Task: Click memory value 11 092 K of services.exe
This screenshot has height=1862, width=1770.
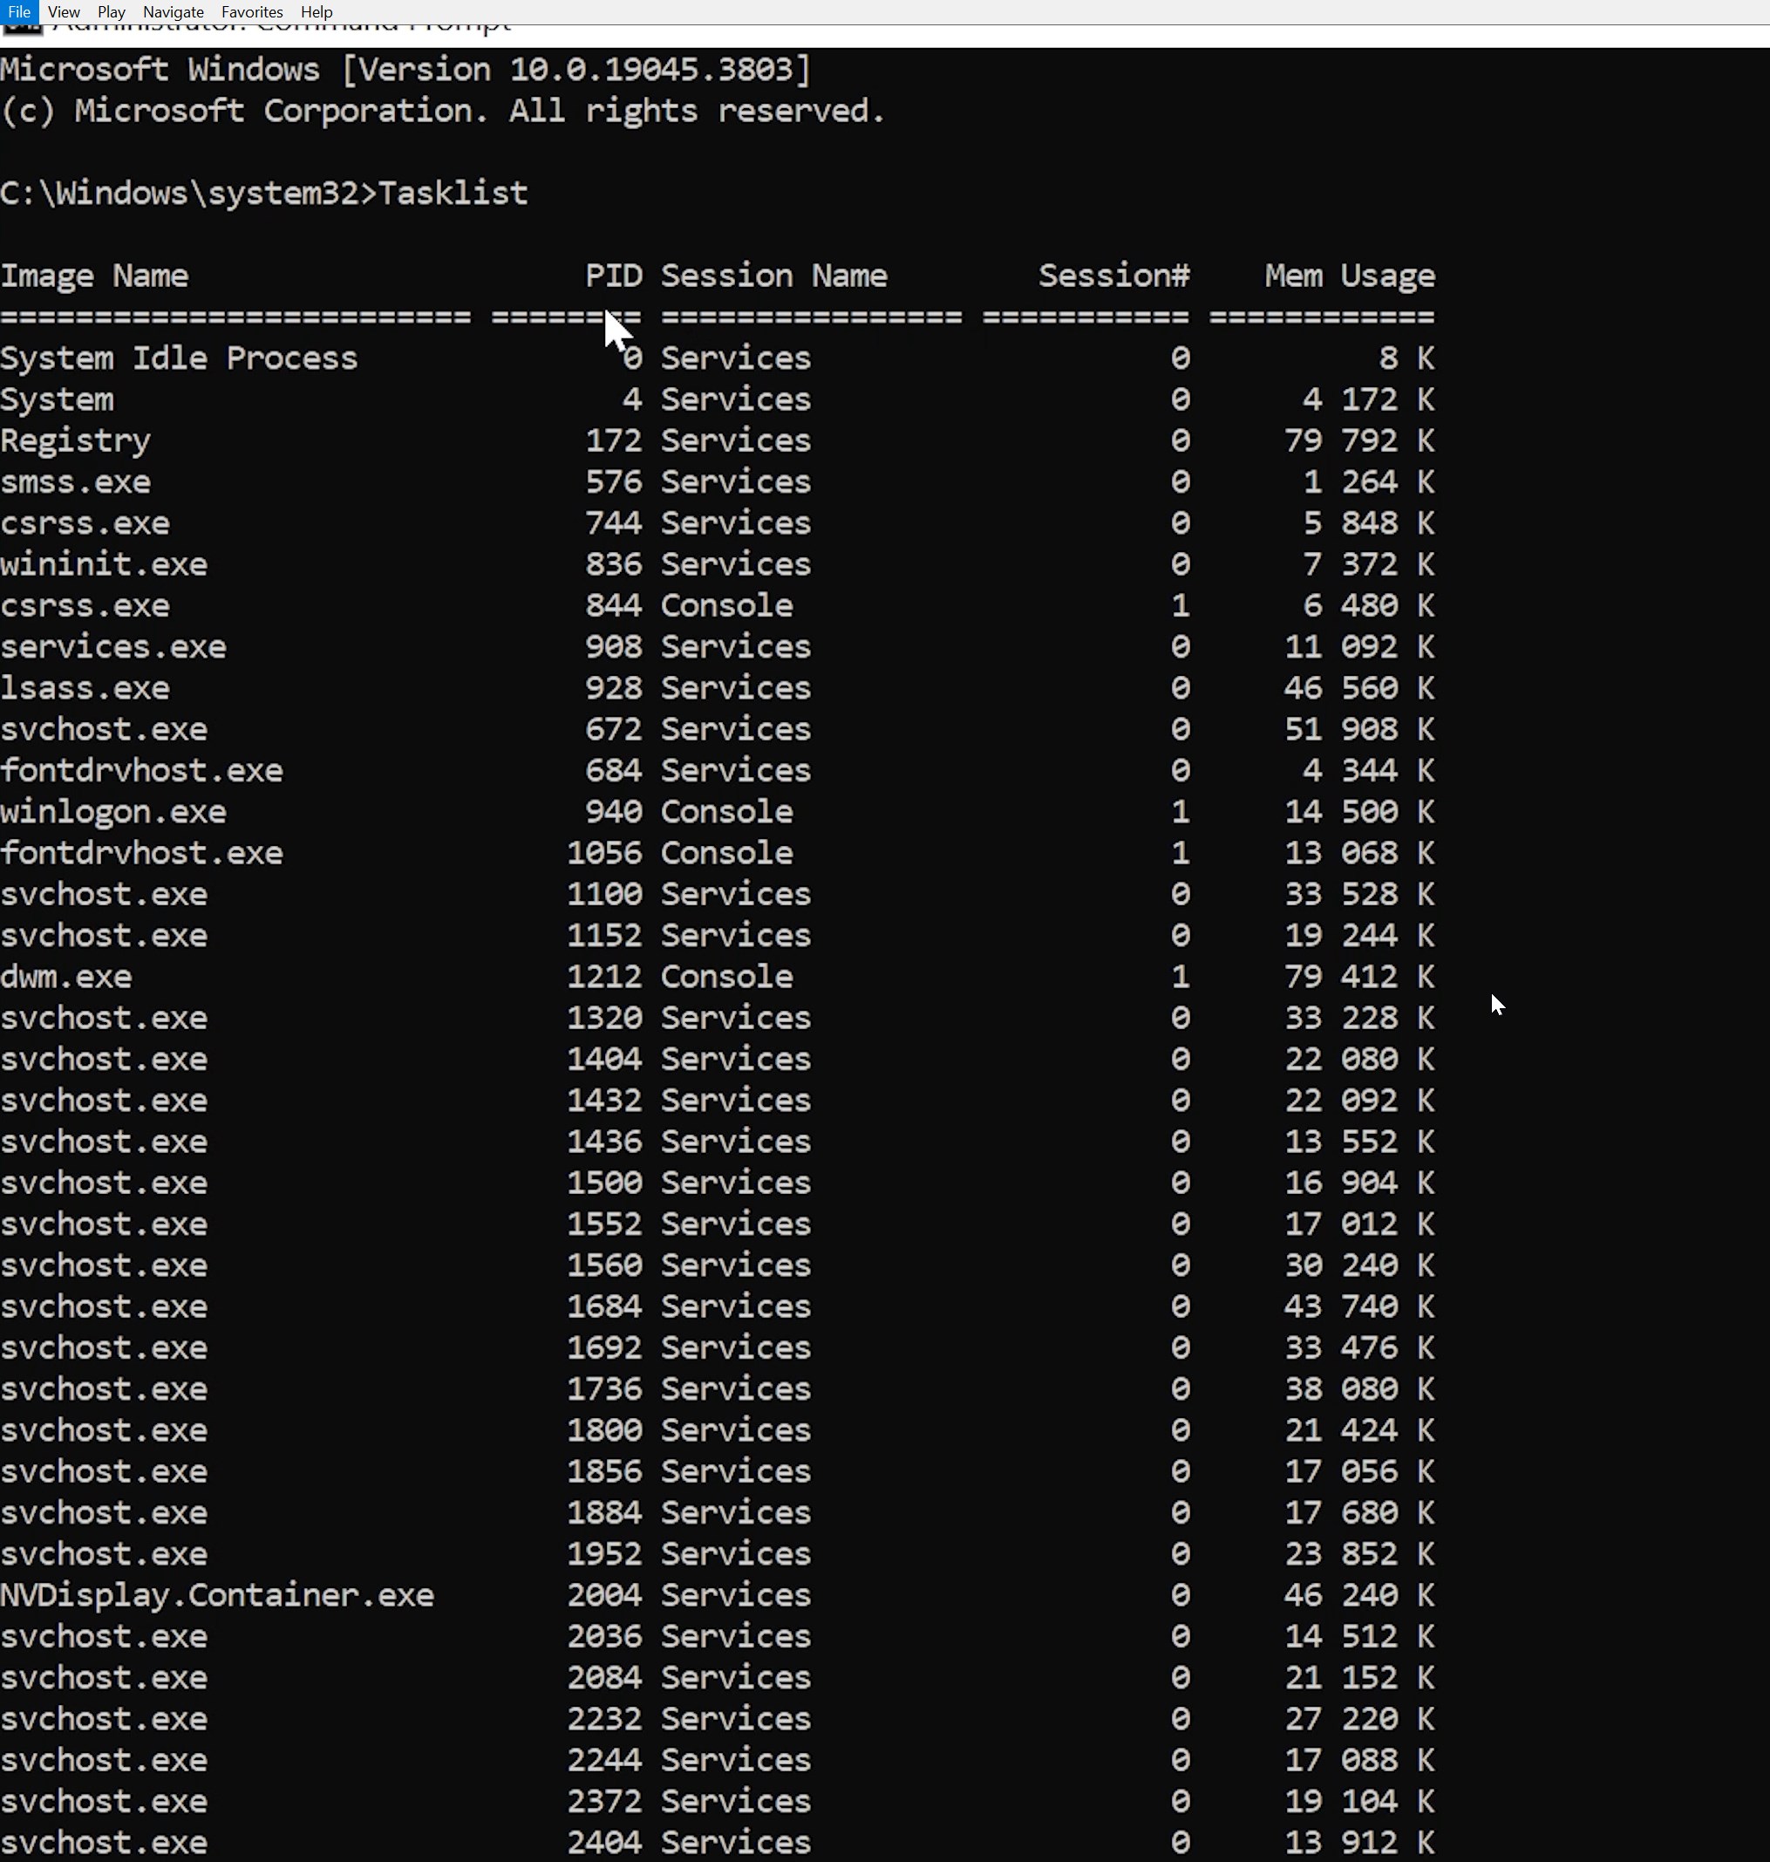Action: (1359, 646)
